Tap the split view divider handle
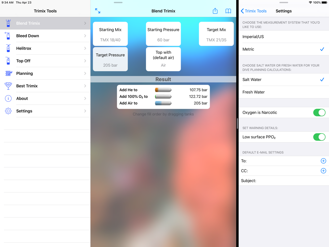The height and width of the screenshot is (247, 329). click(237, 123)
